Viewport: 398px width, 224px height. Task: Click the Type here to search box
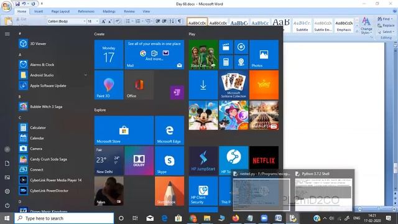[64, 218]
